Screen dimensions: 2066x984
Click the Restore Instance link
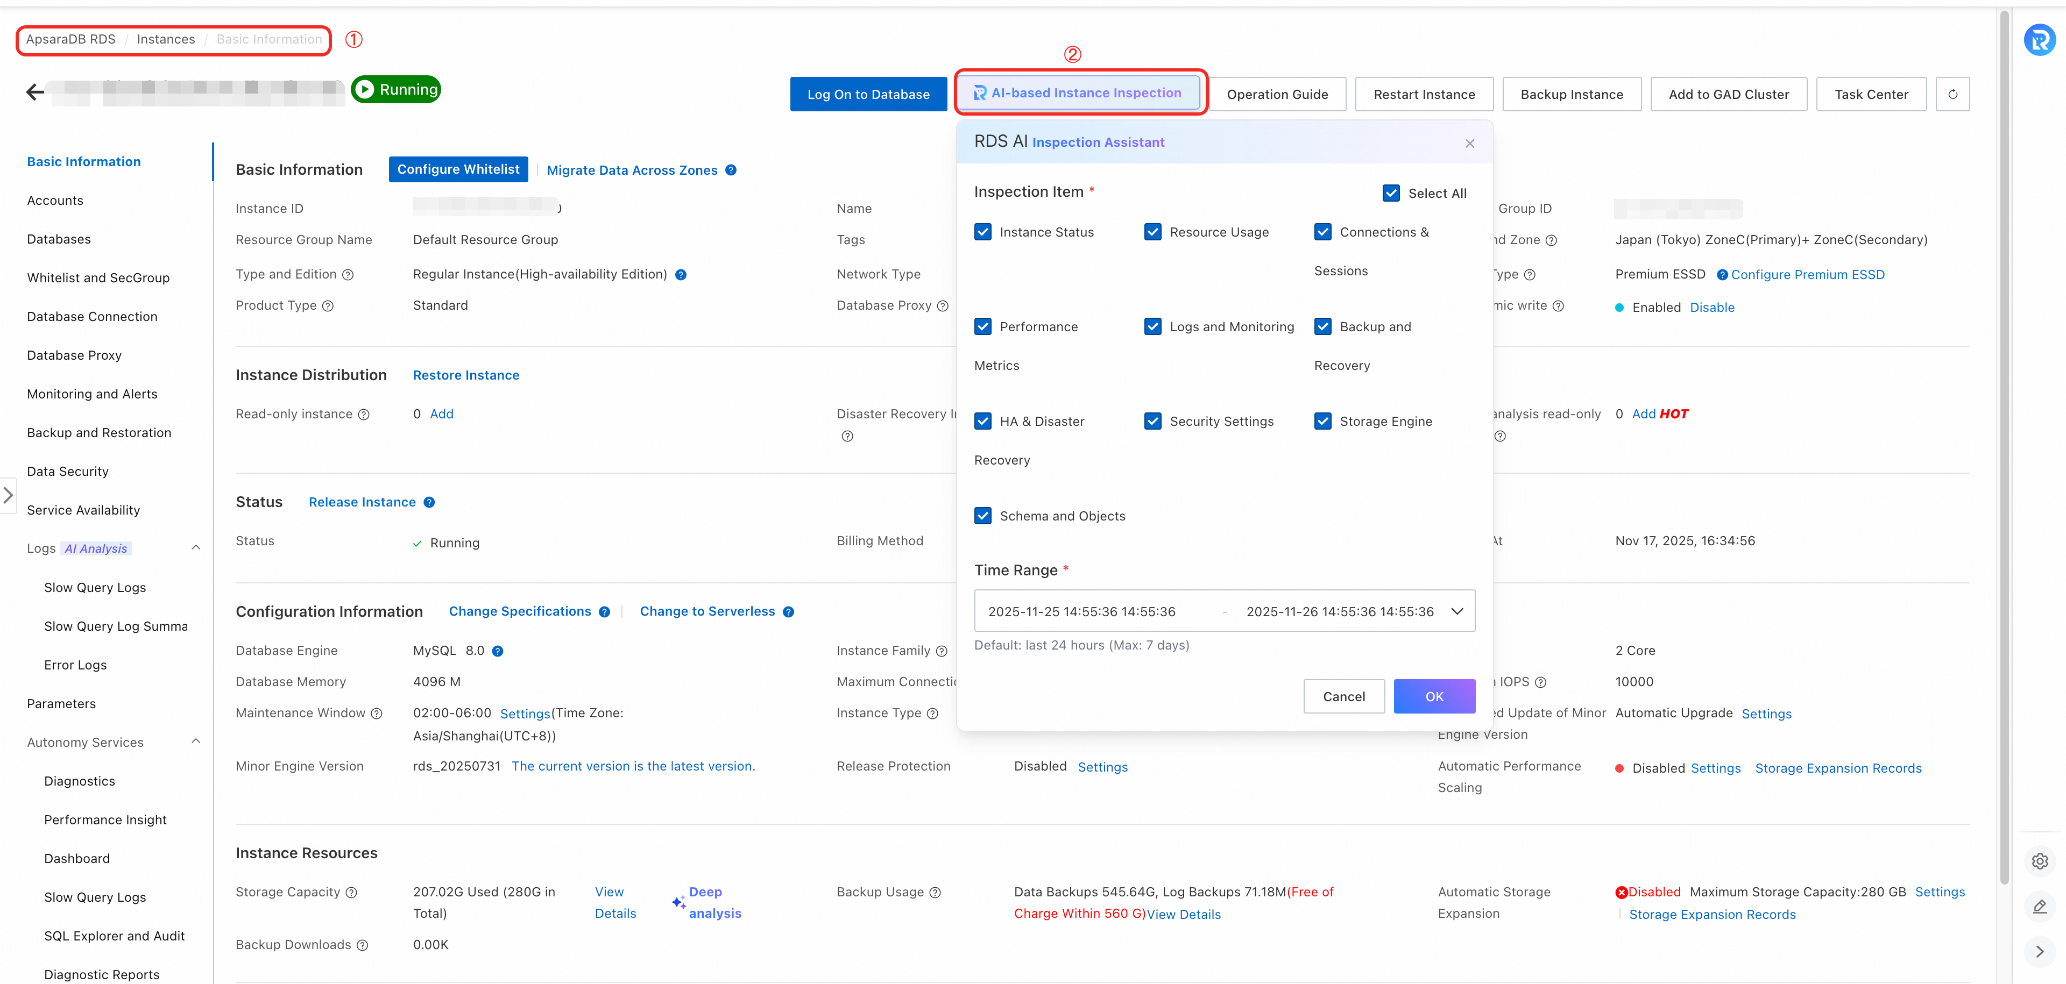pos(466,375)
